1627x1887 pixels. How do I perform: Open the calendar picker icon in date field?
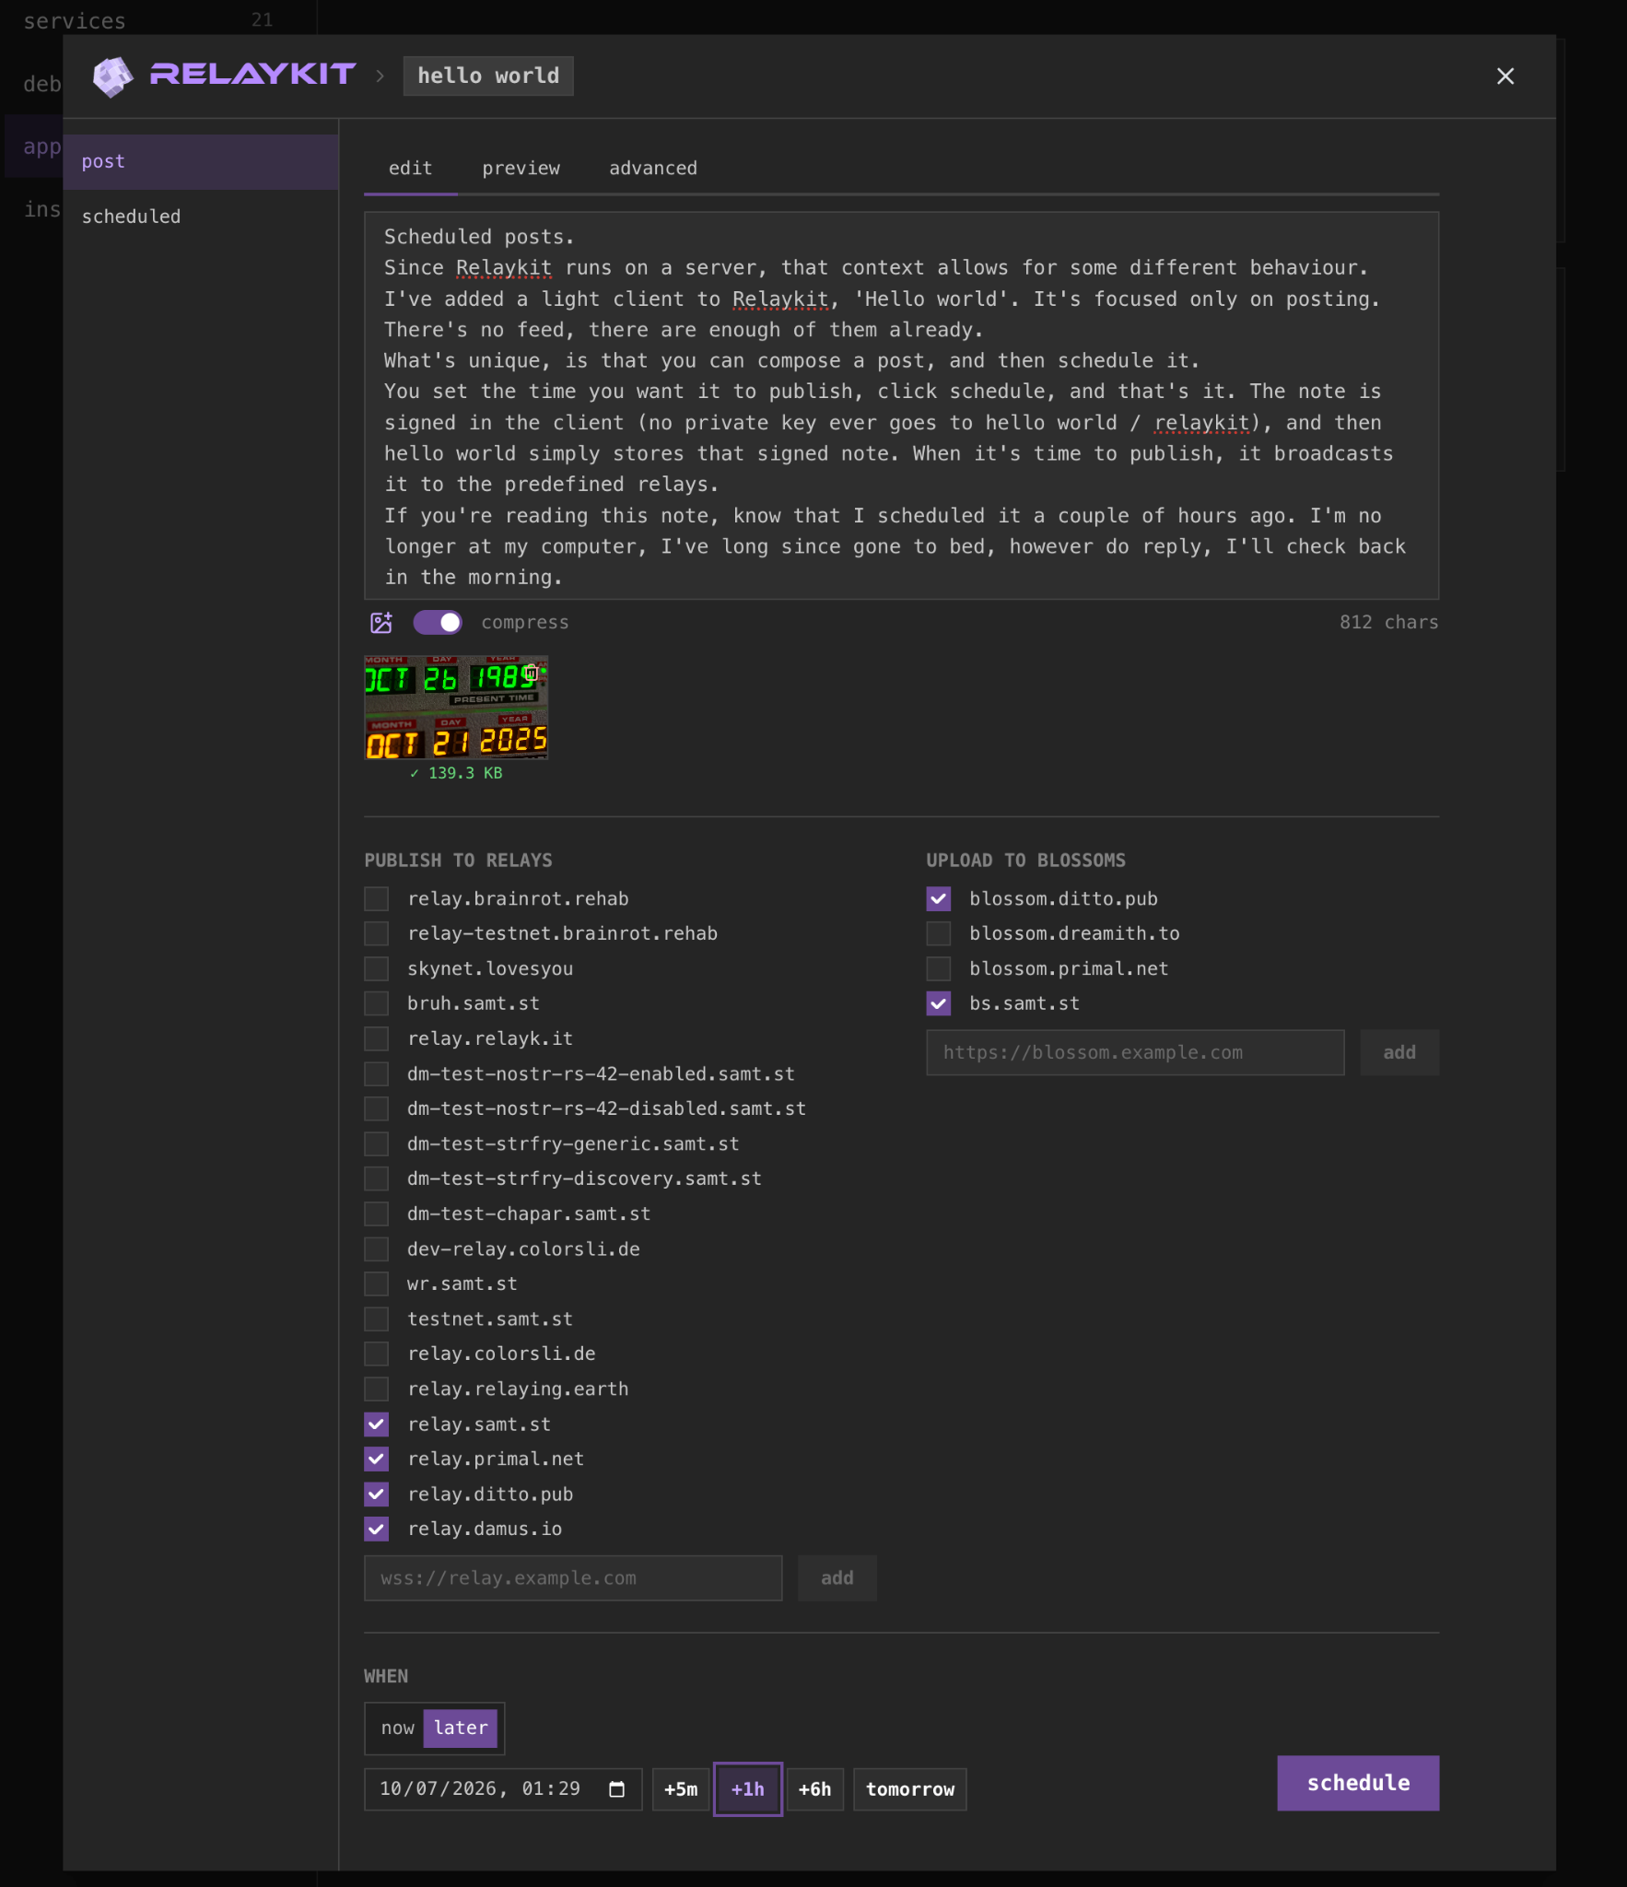pyautogui.click(x=617, y=1788)
